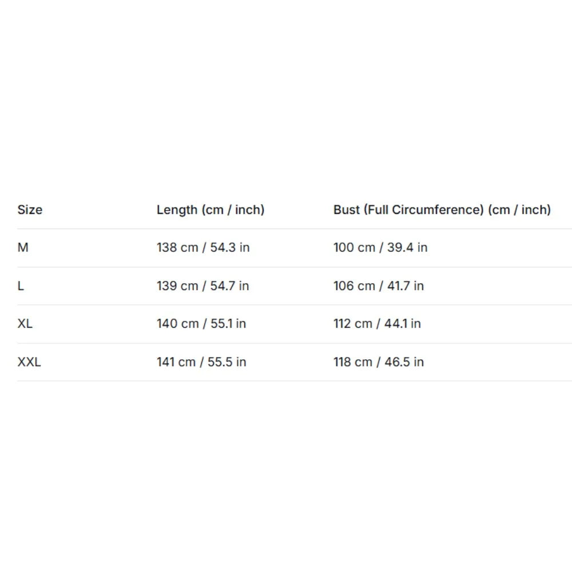572x572 pixels.
Task: Select the XL size row label
Action: click(x=25, y=324)
